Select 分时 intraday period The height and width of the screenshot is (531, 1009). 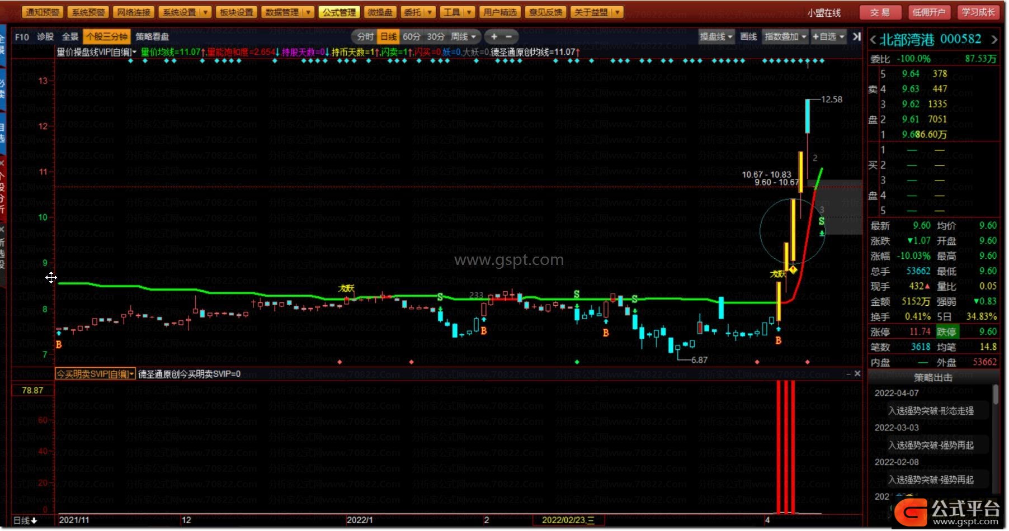coord(365,37)
